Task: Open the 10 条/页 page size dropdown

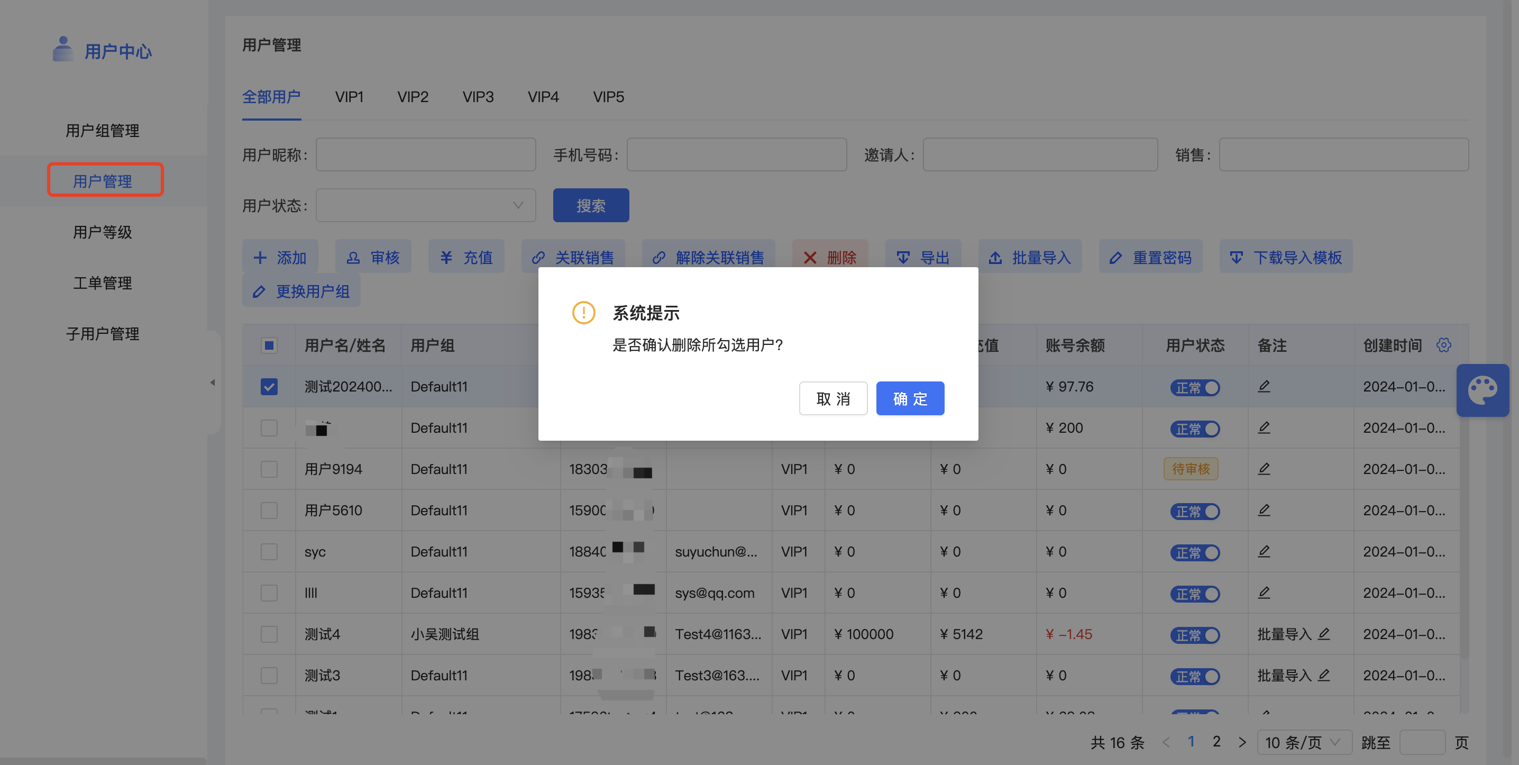Action: pos(1304,743)
